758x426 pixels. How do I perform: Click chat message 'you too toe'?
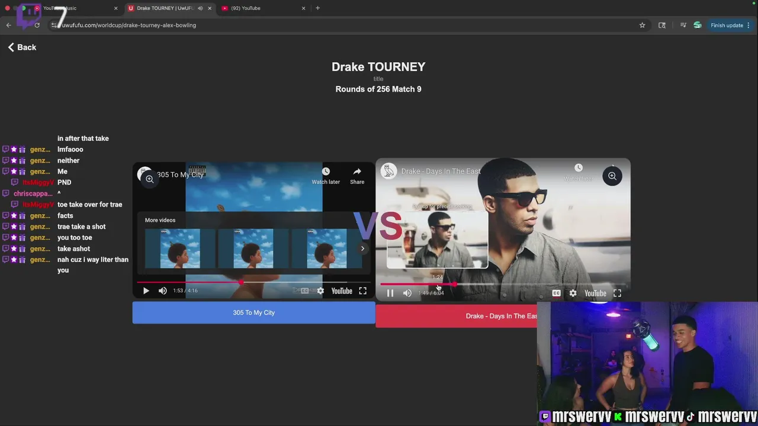click(75, 238)
